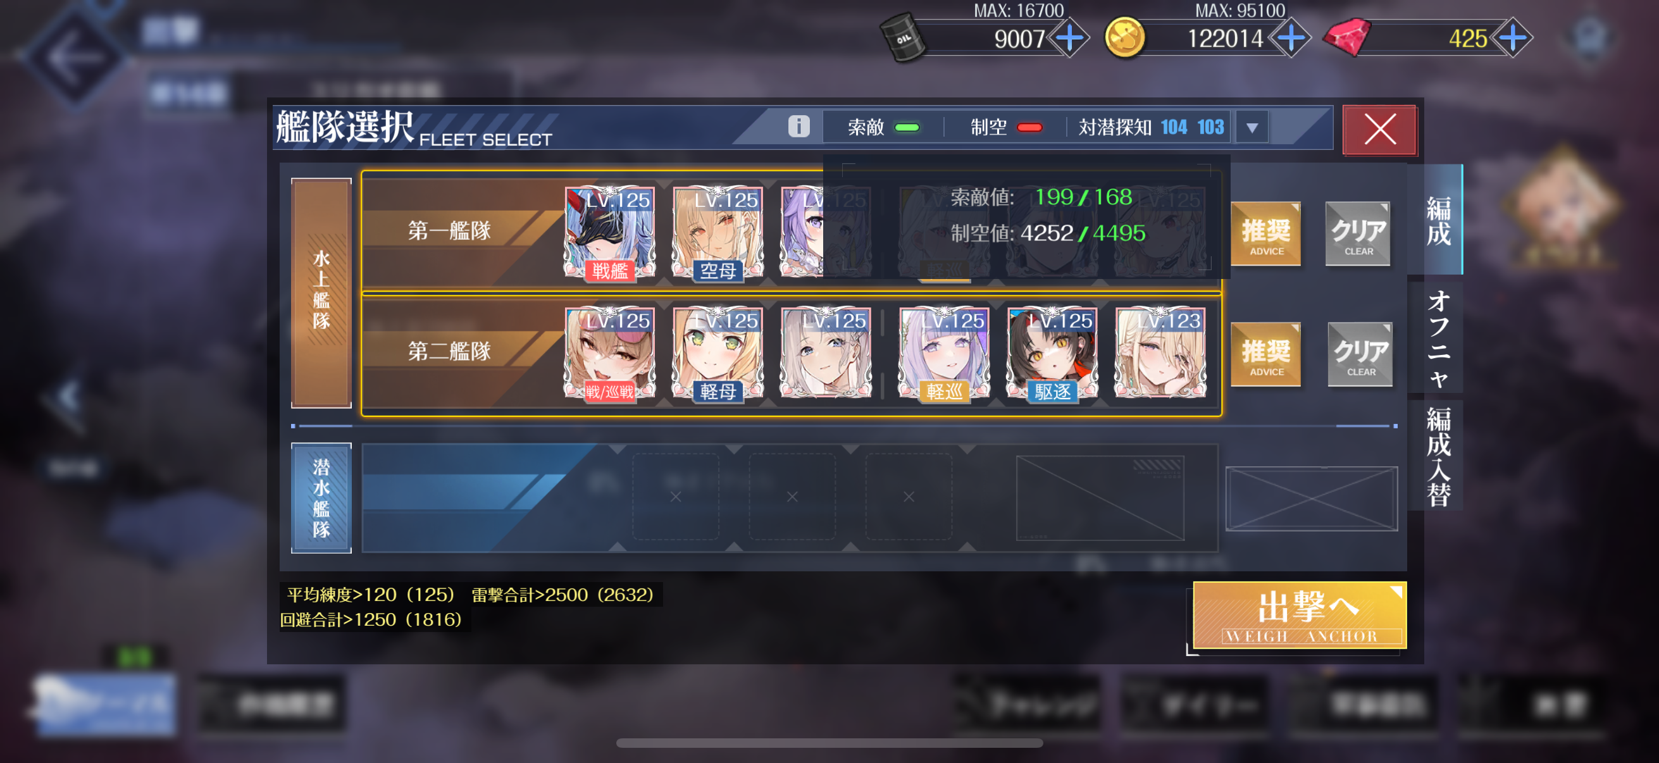Click クリア CLEAR for the second fleet

1360,355
